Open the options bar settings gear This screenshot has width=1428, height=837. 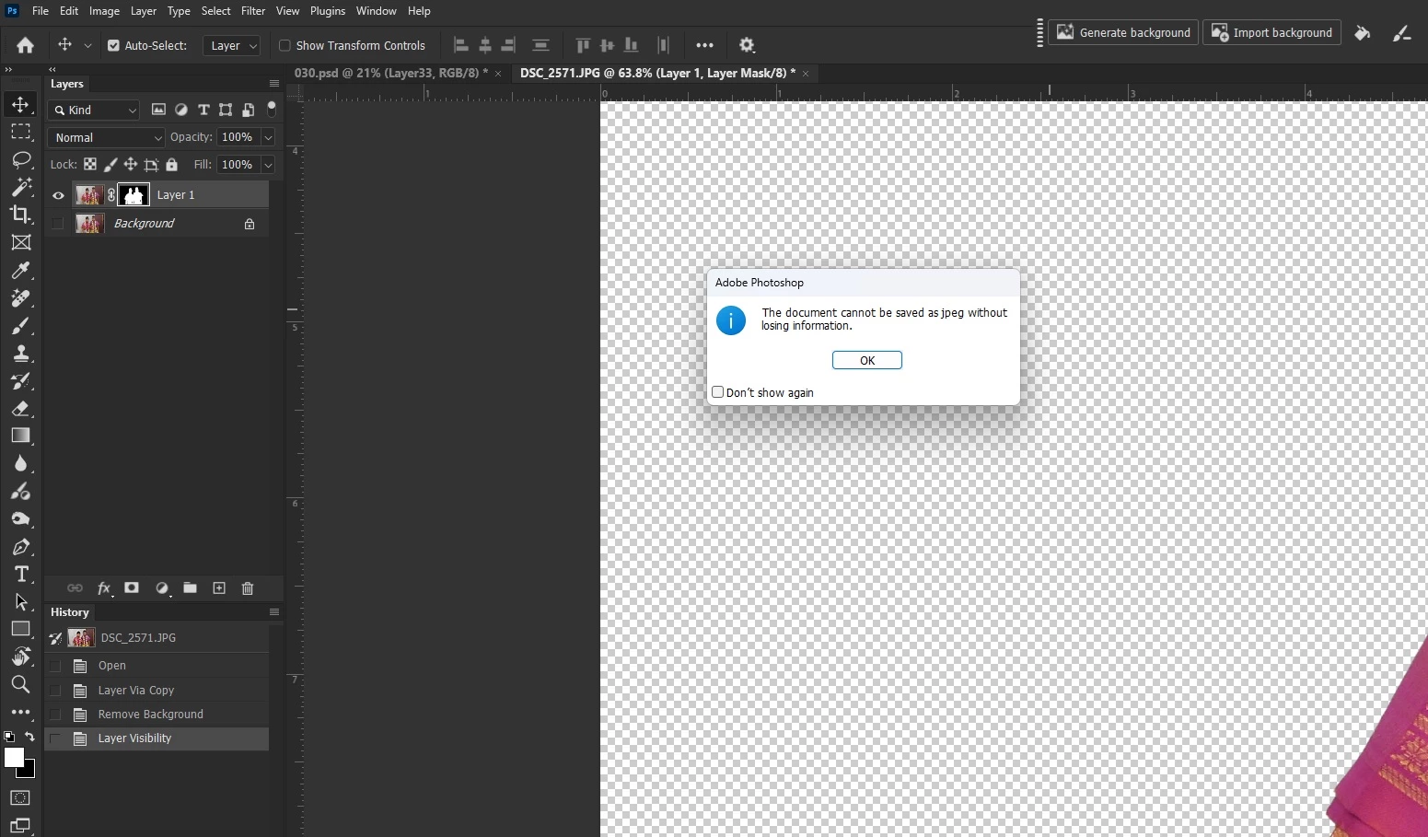[x=747, y=45]
